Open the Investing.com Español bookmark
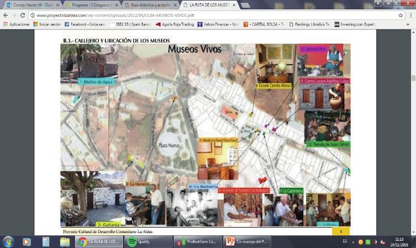This screenshot has height=248, width=416. click(x=355, y=24)
